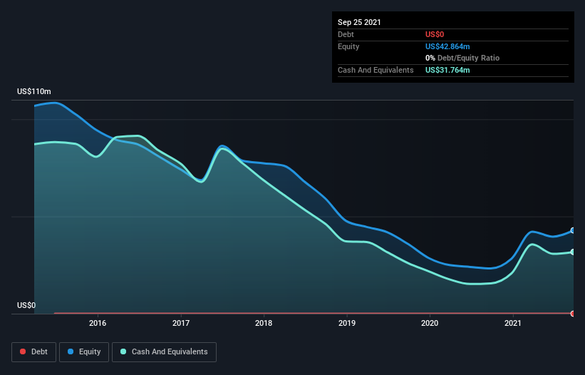Select the red Debt endpoint marker on chart

coord(573,314)
